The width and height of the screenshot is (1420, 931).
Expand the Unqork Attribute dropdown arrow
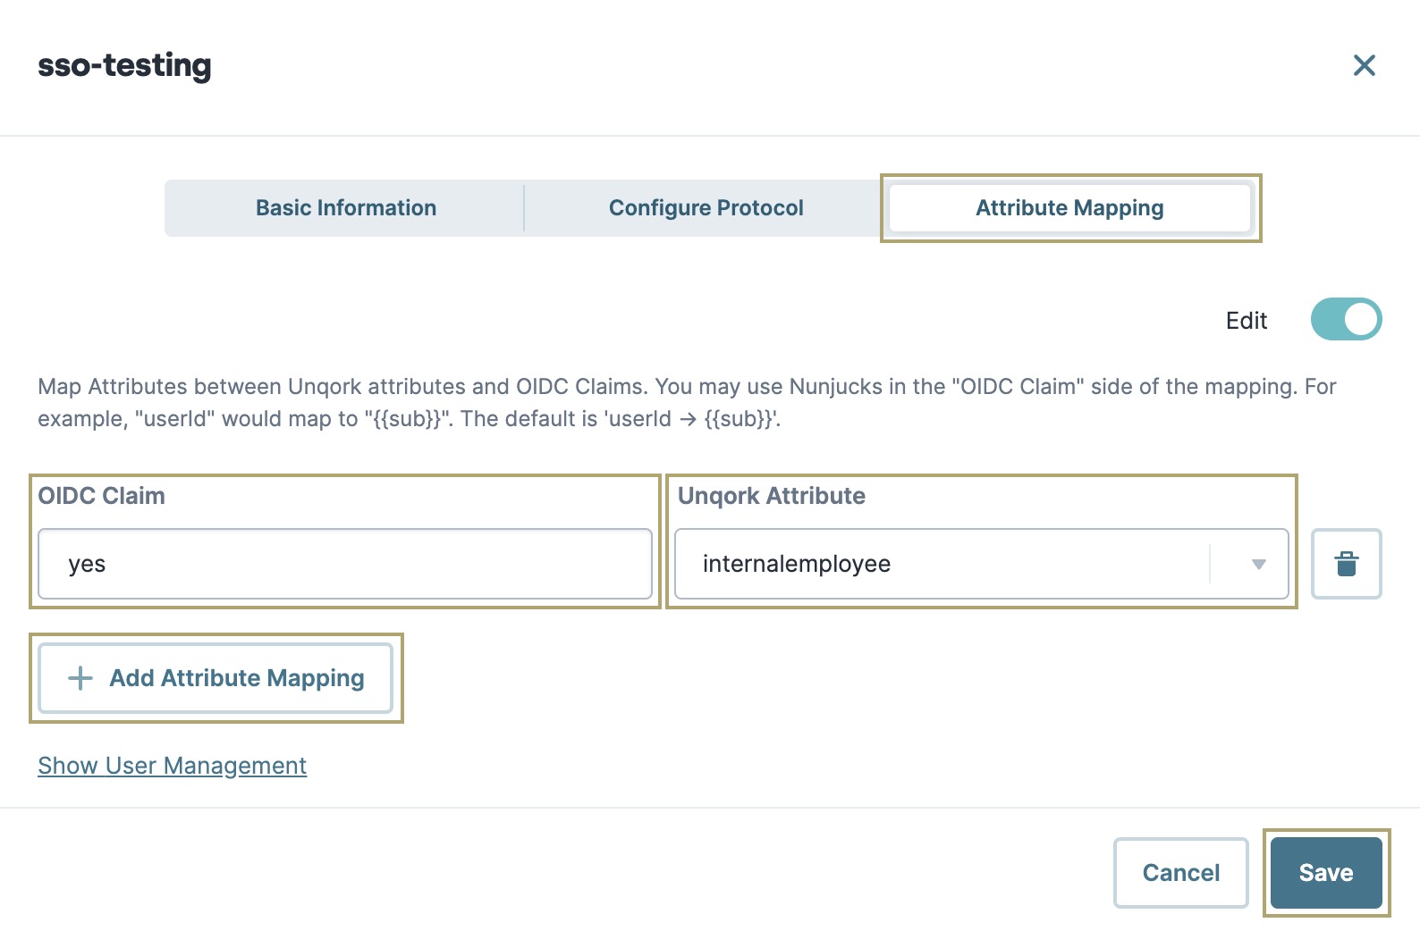point(1258,564)
